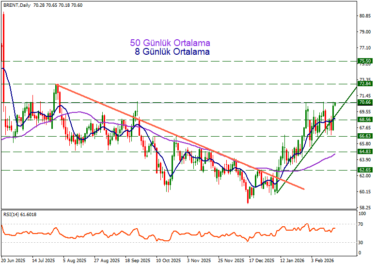376x266 pixels.
Task: Click the RSI(14) indicator label
Action: (19, 214)
